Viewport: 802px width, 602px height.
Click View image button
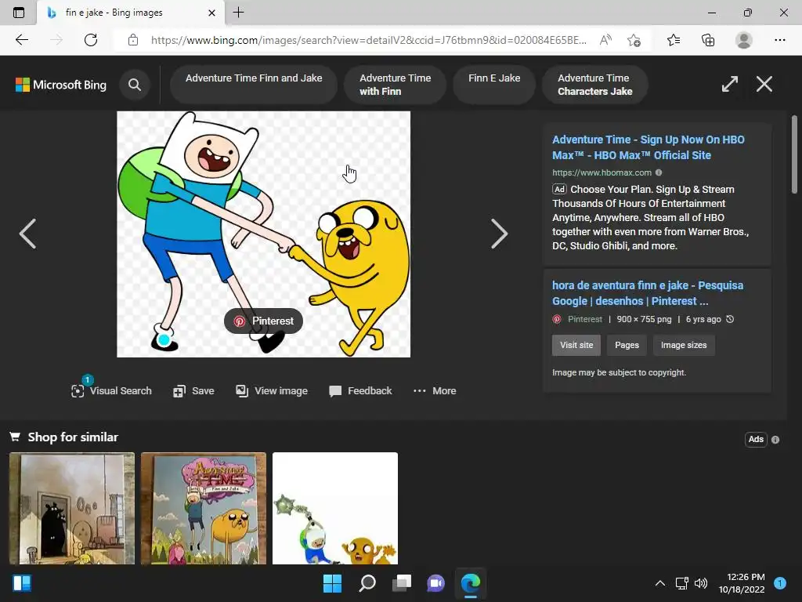272,390
